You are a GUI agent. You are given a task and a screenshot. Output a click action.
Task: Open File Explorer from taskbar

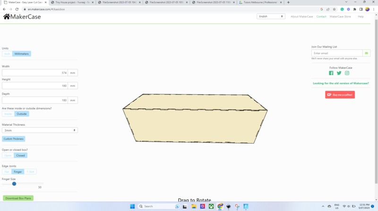pyautogui.click(x=194, y=206)
